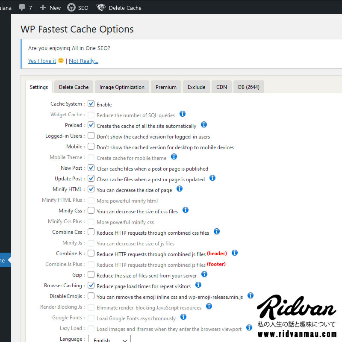Open the New menu in admin bar

55,8
